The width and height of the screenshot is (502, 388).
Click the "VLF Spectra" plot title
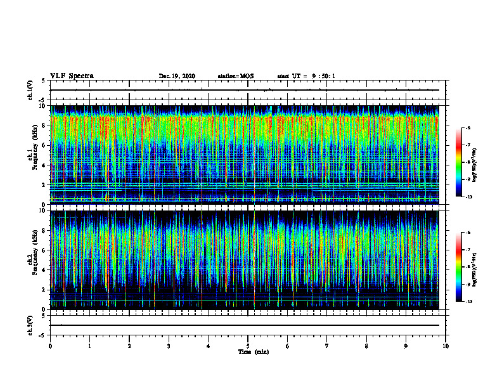pos(72,76)
